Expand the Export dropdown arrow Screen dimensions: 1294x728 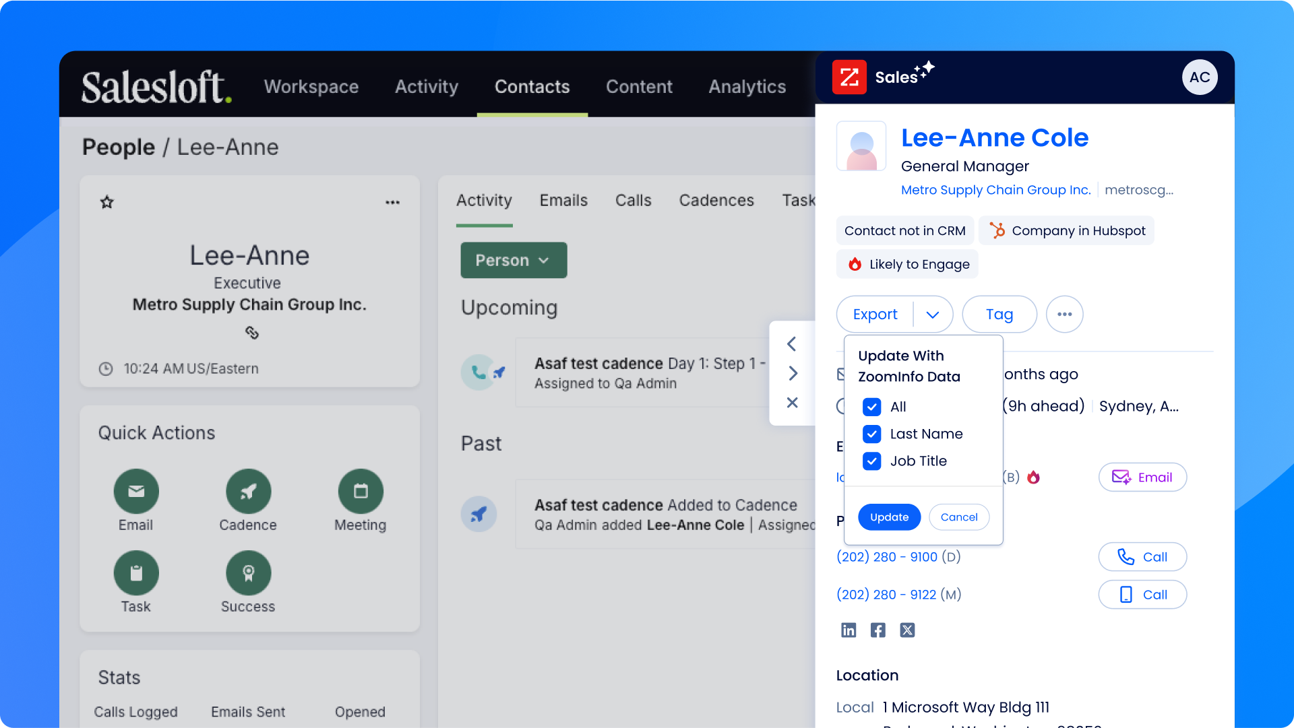click(933, 315)
